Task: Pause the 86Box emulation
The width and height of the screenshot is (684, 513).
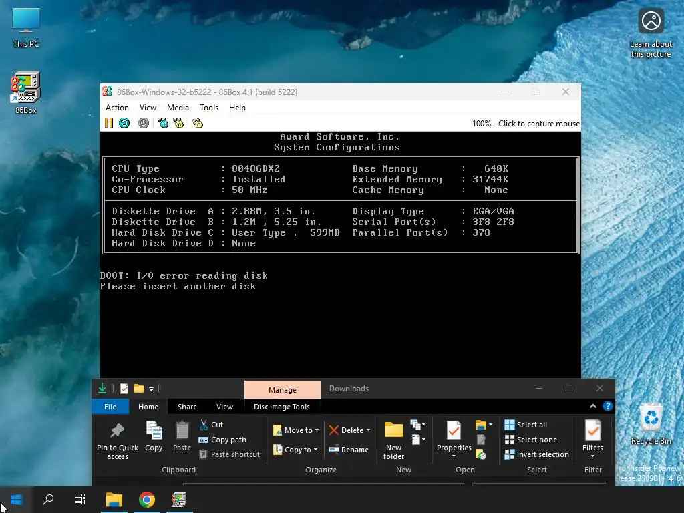Action: tap(109, 123)
